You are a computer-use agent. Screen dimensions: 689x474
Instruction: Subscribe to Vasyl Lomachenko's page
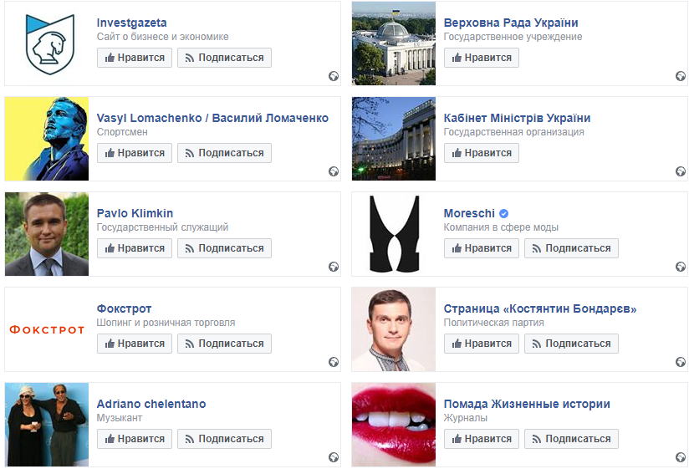tap(224, 153)
